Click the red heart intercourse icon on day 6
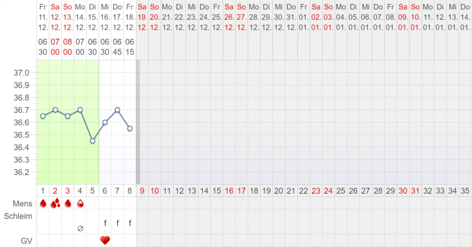Image resolution: width=472 pixels, height=247 pixels. 105,240
